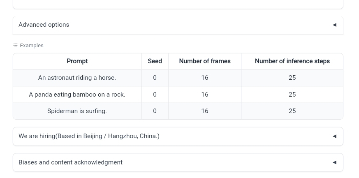359x178 pixels.
Task: Select the Spiderman is surfing example
Action: point(77,111)
